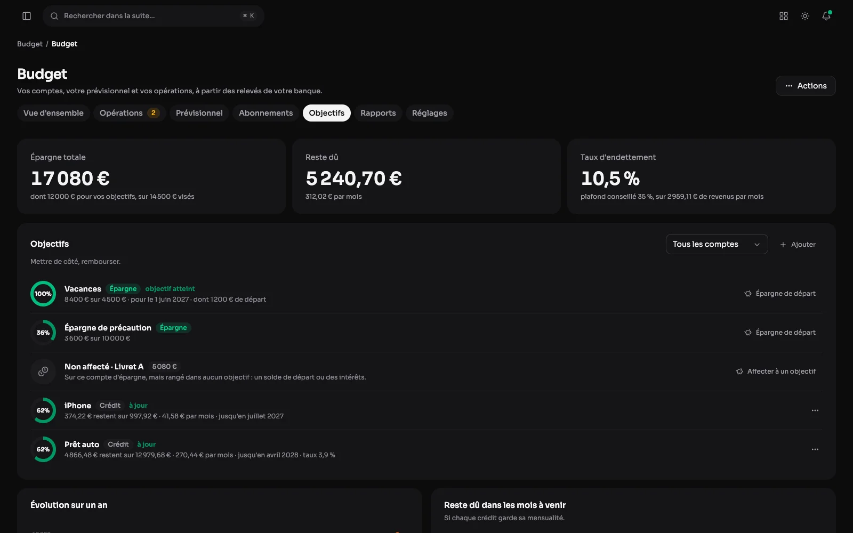Screen dimensions: 853x533
Task: Click the Épargne de précaution 36% ring
Action: point(43,333)
